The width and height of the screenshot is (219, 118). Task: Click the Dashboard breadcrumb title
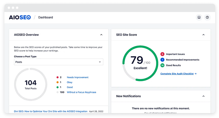pos(45,17)
